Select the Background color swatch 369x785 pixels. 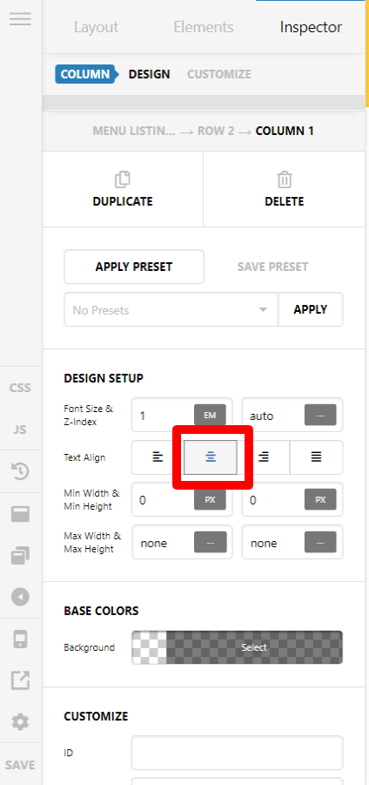click(x=237, y=647)
